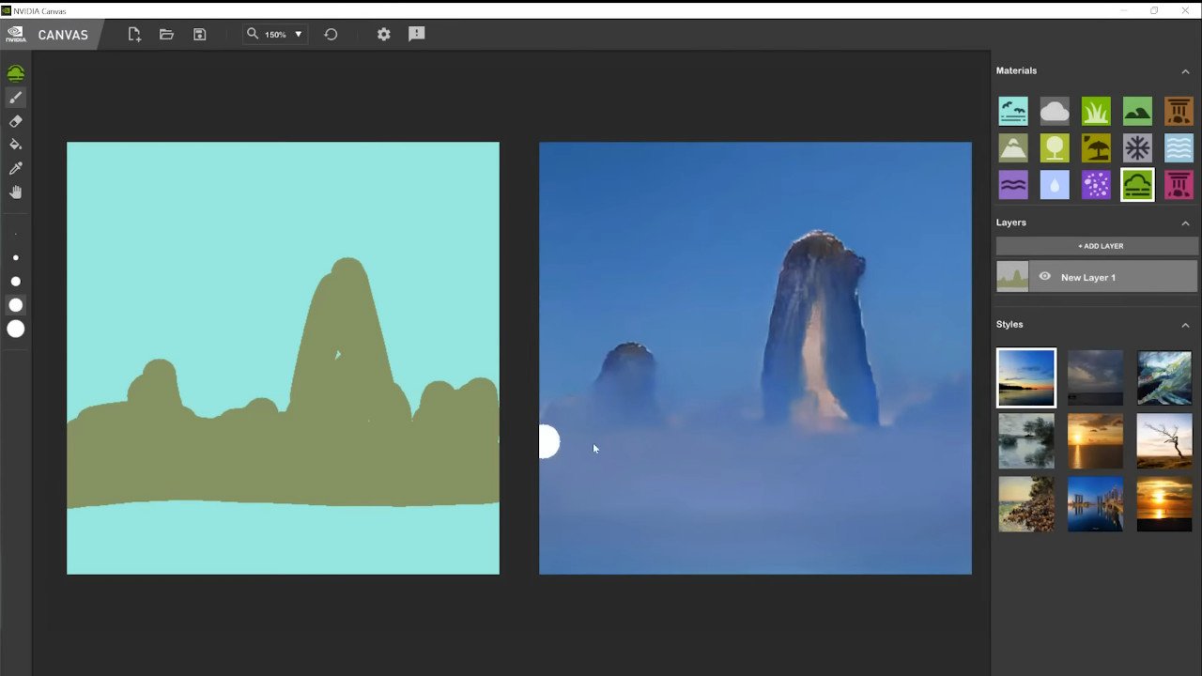Pick the beach umbrella Sand material
This screenshot has height=676, width=1202.
(1096, 147)
